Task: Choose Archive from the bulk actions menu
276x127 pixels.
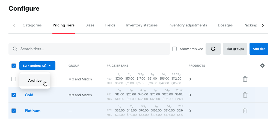Action: [35, 81]
